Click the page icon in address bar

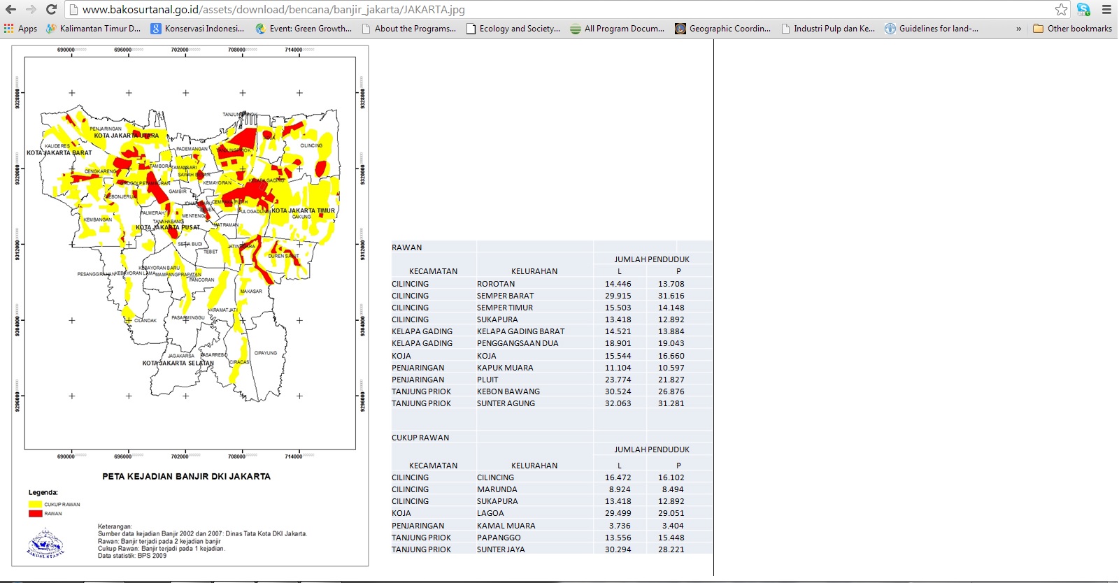(73, 10)
